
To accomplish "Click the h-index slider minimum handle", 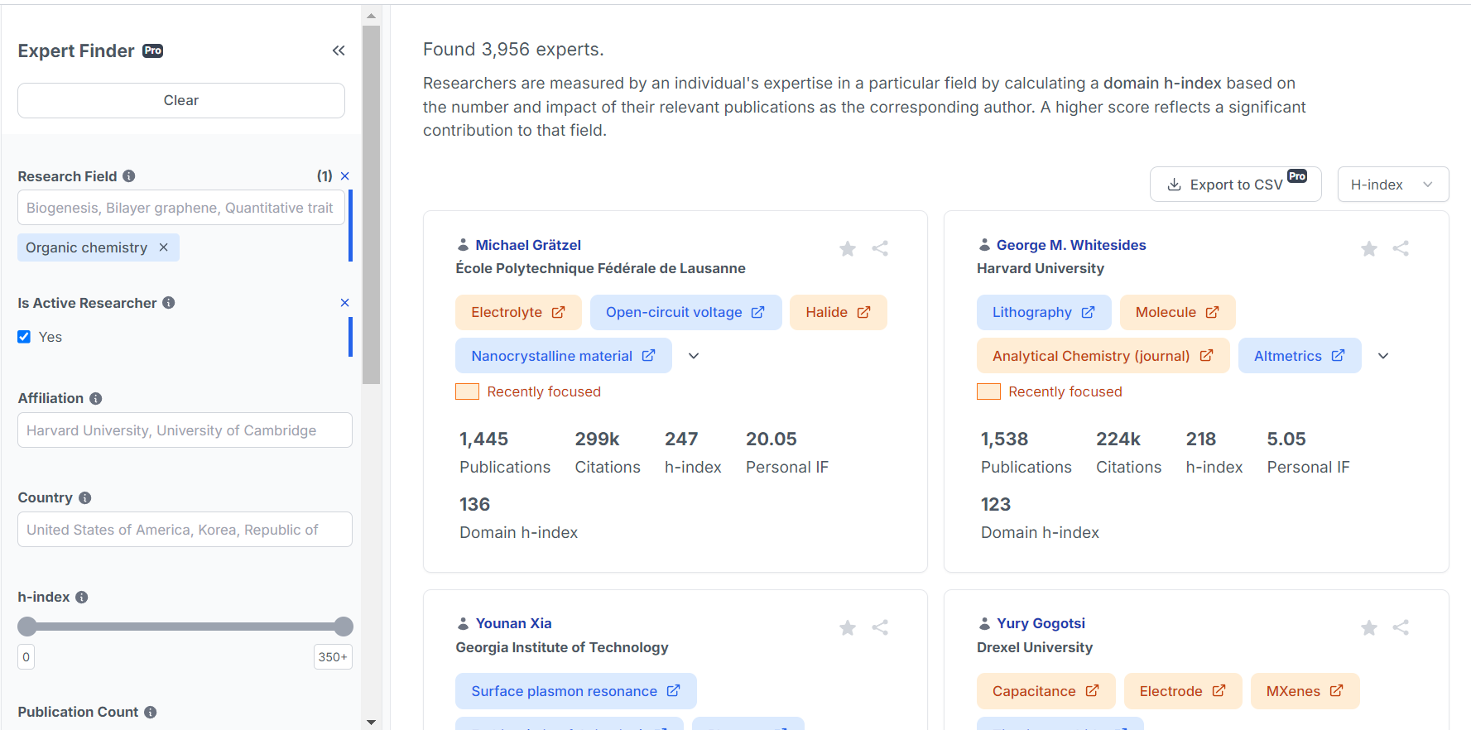I will click(x=27, y=627).
